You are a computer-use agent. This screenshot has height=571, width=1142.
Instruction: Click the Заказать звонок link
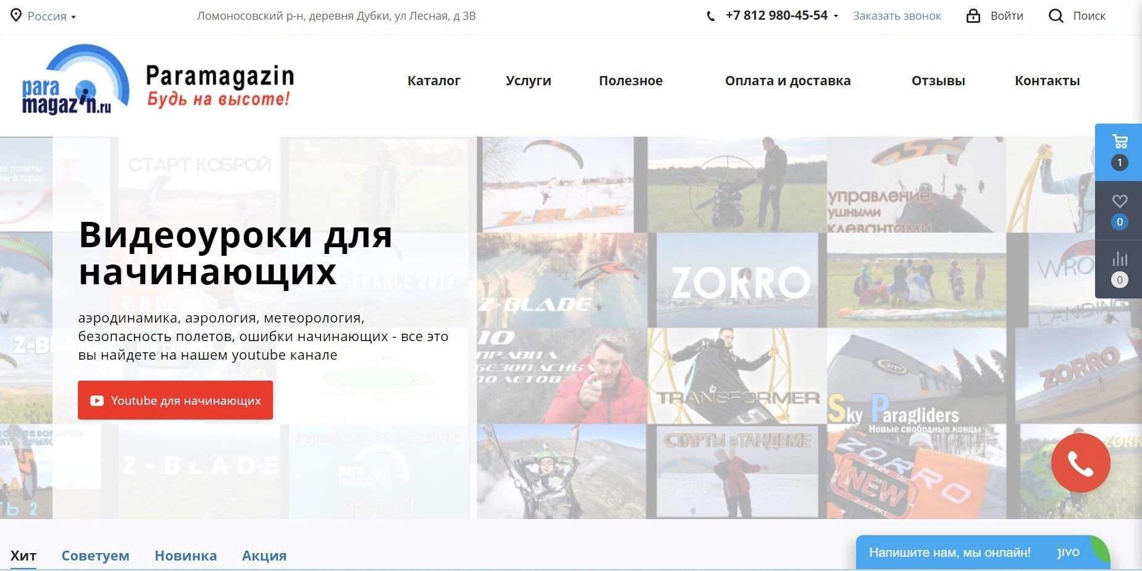tap(897, 16)
